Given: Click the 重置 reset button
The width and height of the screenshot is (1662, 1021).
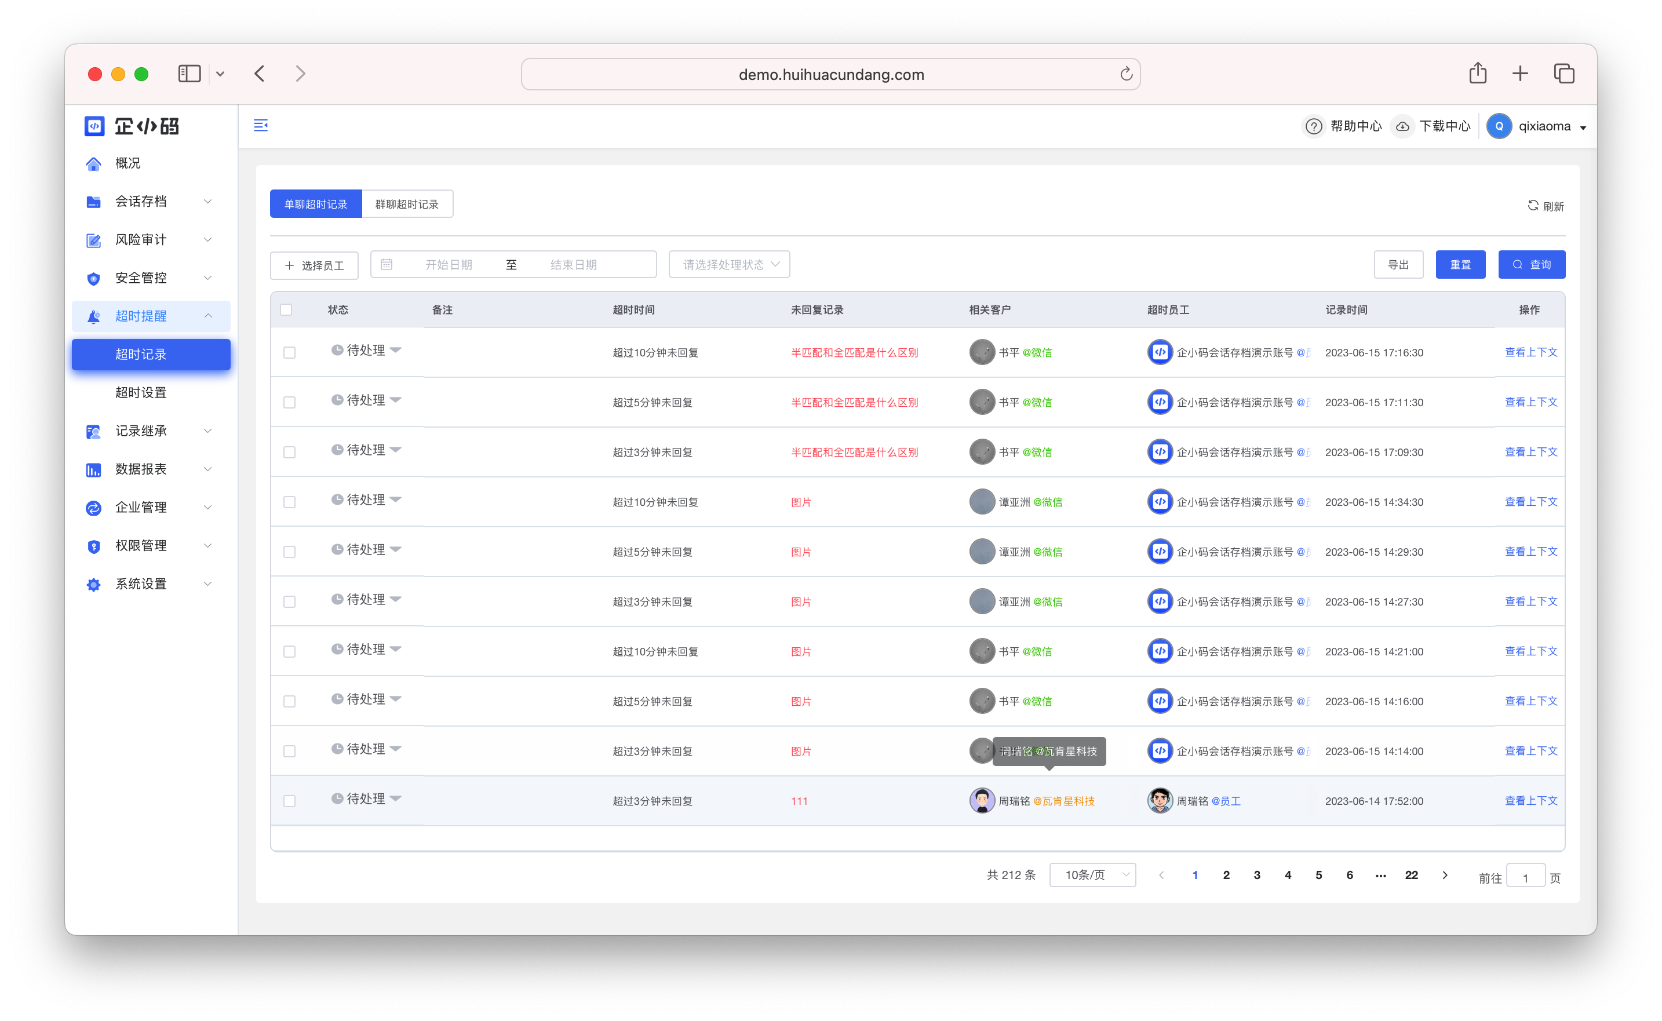Looking at the screenshot, I should [1460, 265].
